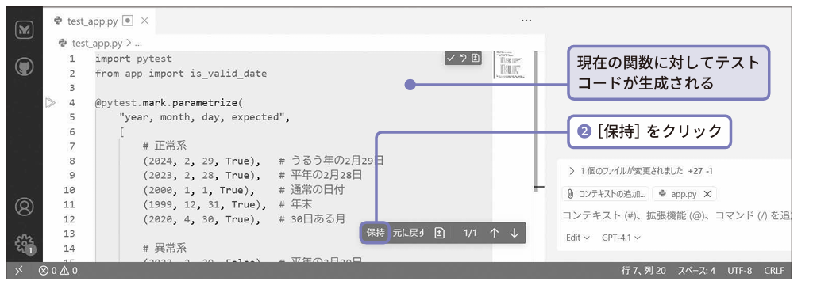Click +27 -1 change count text

point(700,171)
